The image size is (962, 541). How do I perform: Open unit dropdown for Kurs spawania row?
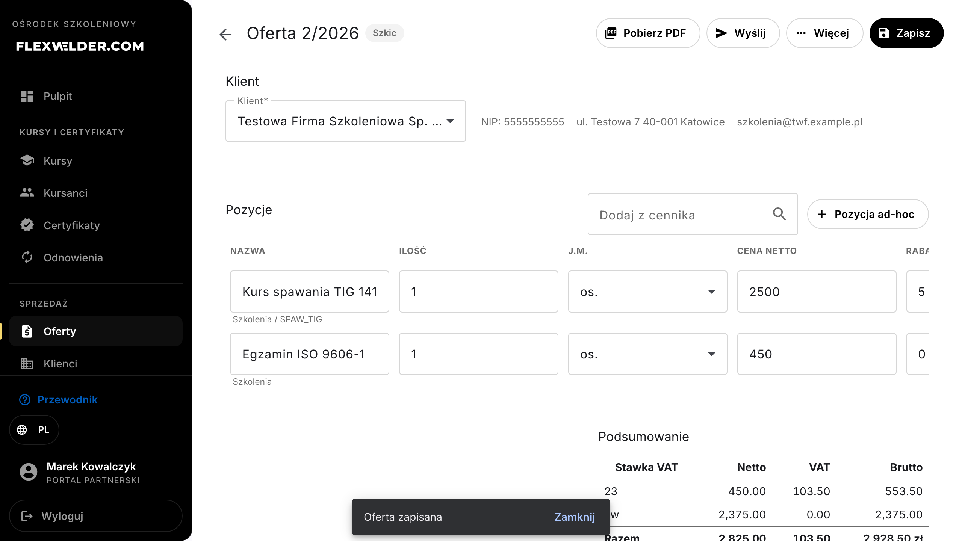(648, 292)
